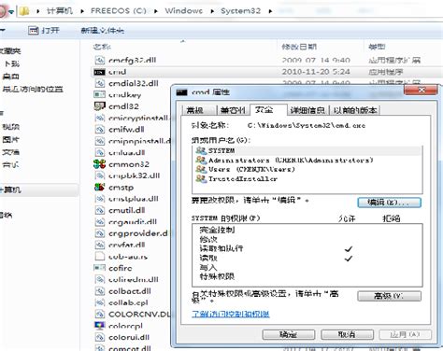Click the 读取和执行 permission row
This screenshot has height=351, width=443.
click(x=307, y=248)
